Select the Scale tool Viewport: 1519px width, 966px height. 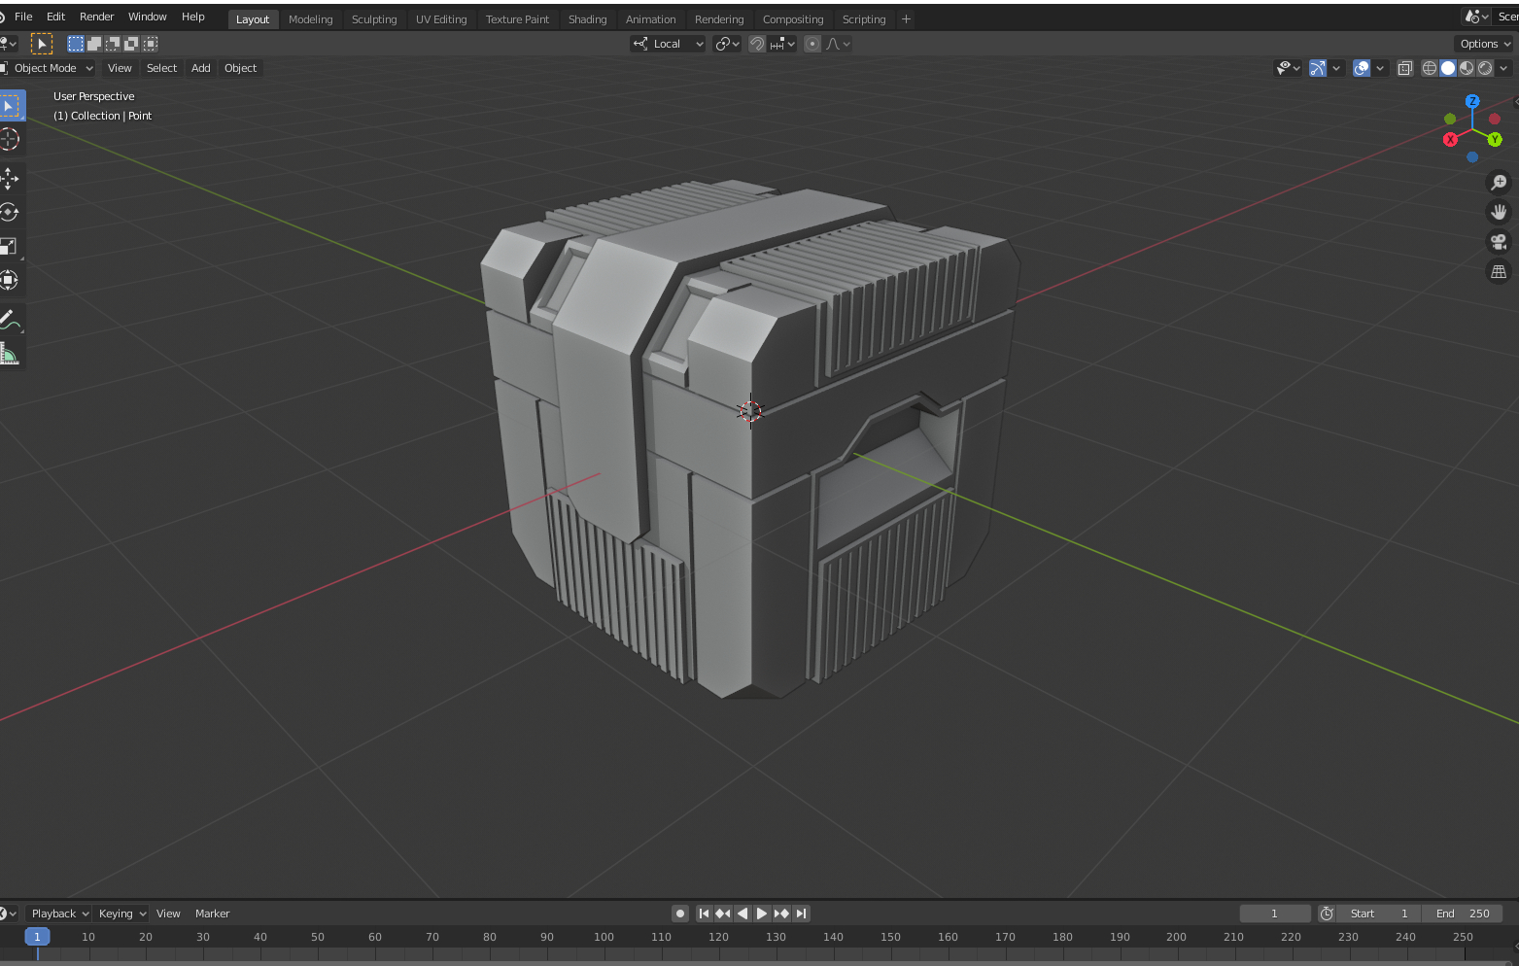10,246
